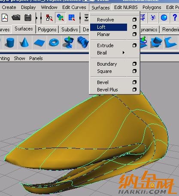The height and width of the screenshot is (196, 179).
Task: Switch to the Subdivs shelf tab
Action: (x=70, y=30)
